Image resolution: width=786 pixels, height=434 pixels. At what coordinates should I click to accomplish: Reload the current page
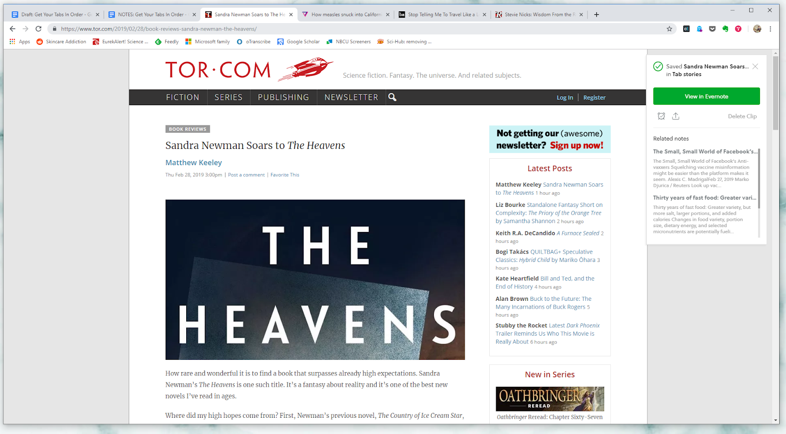click(x=38, y=29)
